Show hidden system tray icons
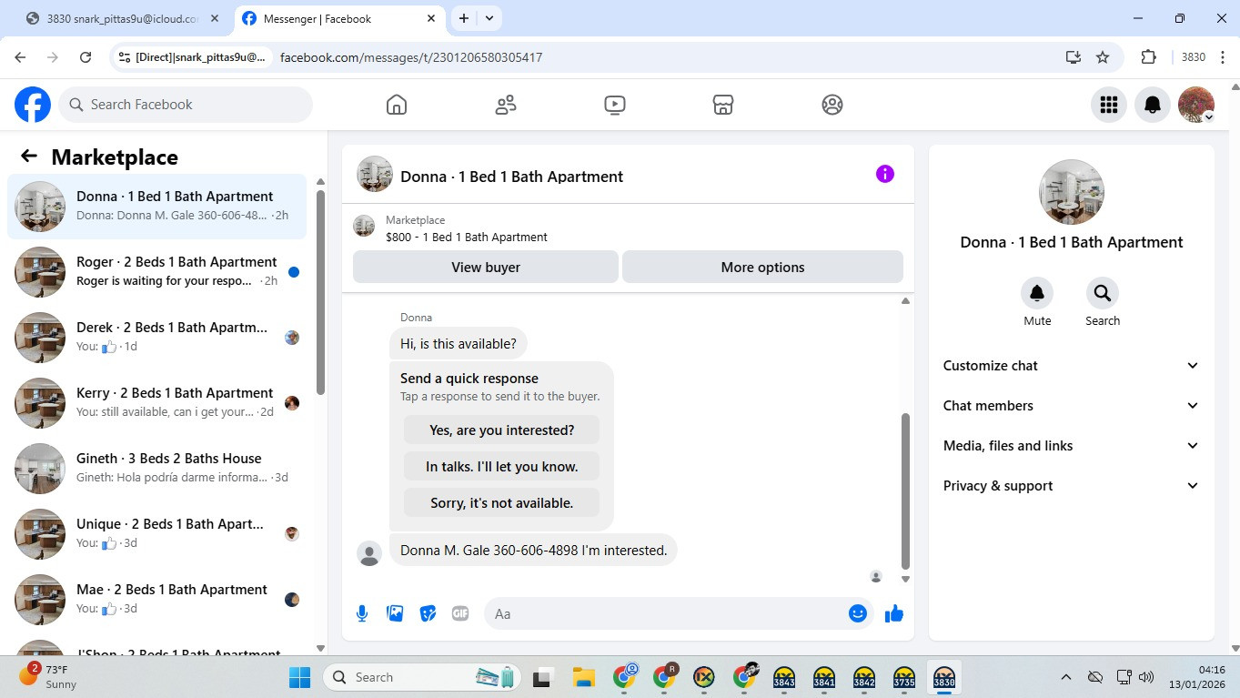1240x698 pixels. [1066, 677]
